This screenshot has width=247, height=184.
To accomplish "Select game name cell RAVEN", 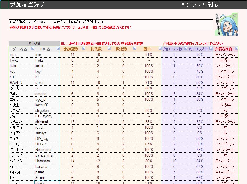I will [22, 82].
